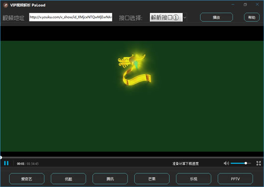Expand the 解析接口 dropdown arrow
The image size is (264, 187).
click(185, 17)
